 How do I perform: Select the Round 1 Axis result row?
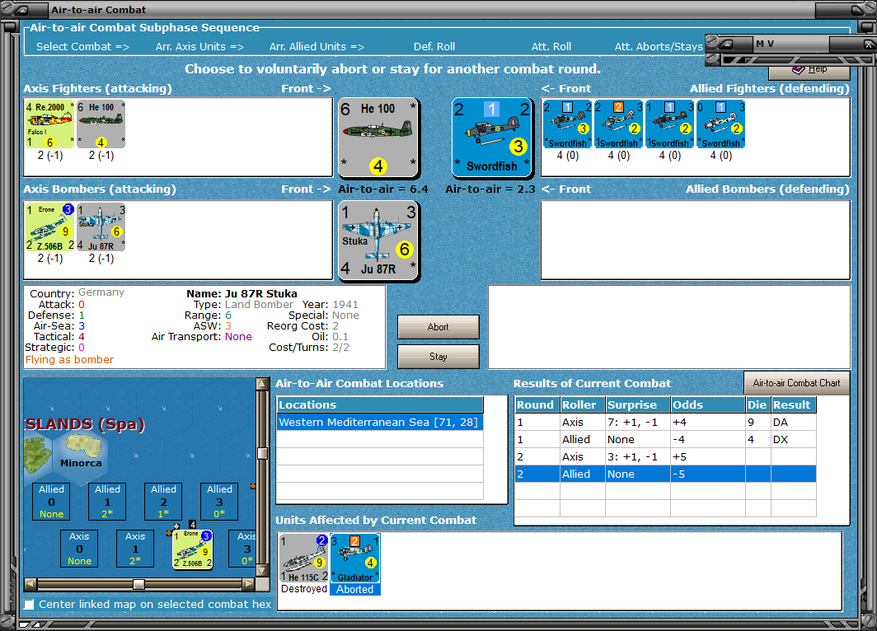(665, 423)
